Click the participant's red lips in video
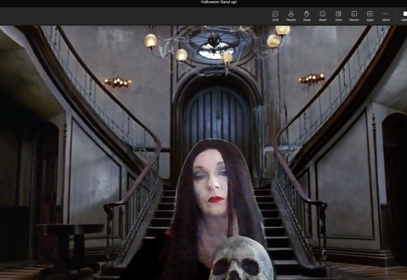 [x=216, y=199]
